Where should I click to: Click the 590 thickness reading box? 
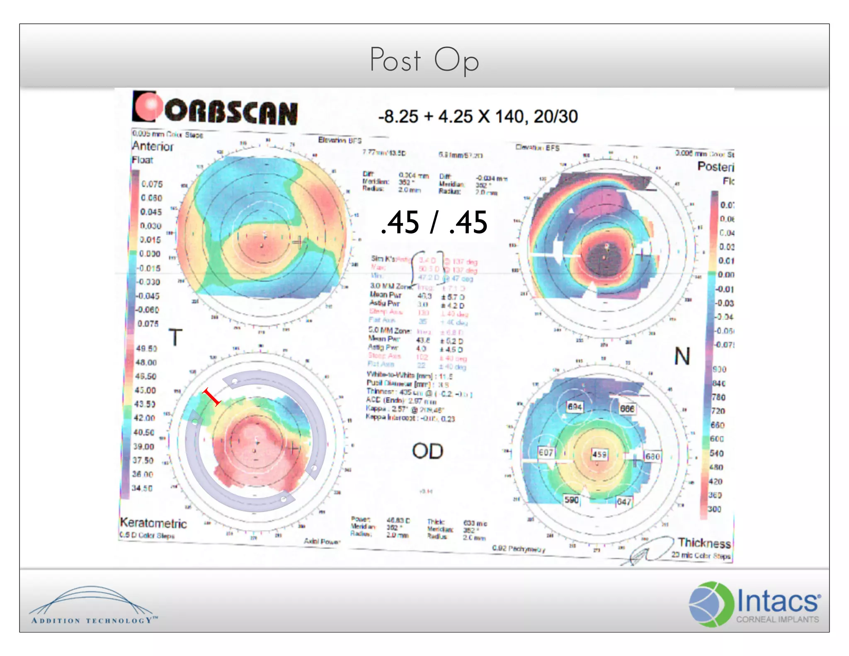(x=571, y=500)
